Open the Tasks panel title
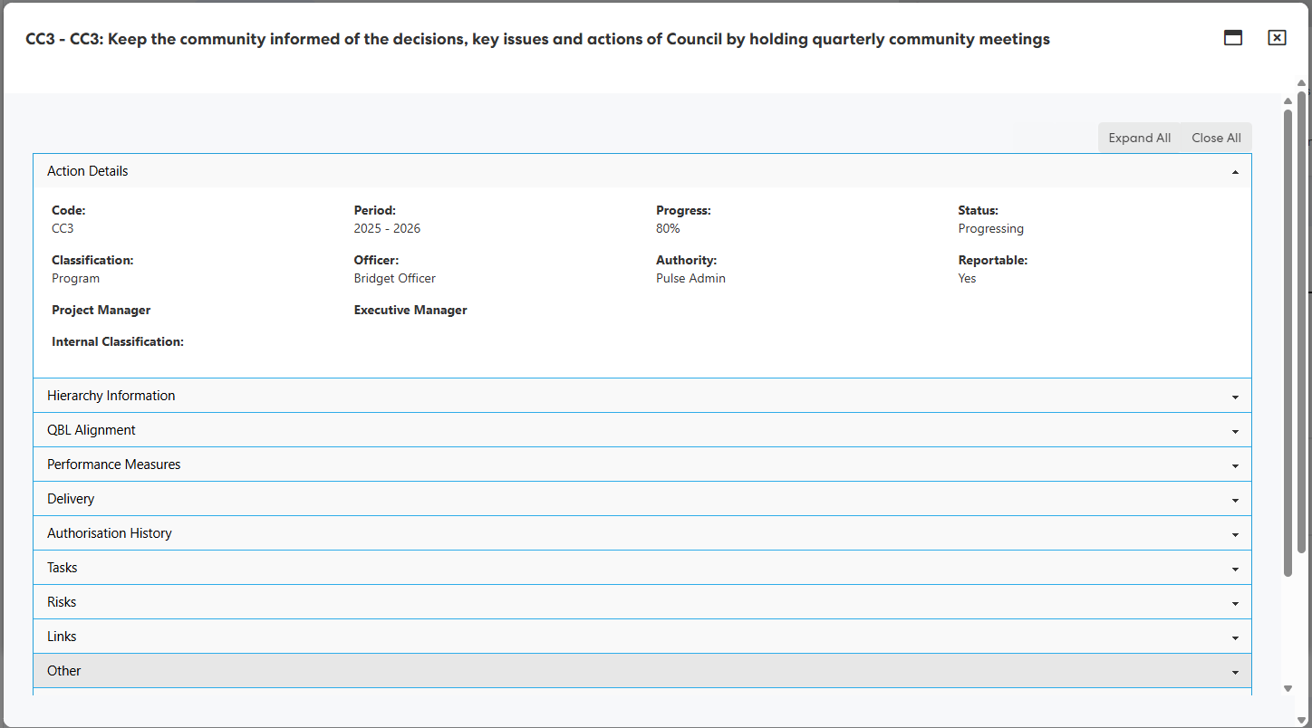1312x728 pixels. coord(63,568)
